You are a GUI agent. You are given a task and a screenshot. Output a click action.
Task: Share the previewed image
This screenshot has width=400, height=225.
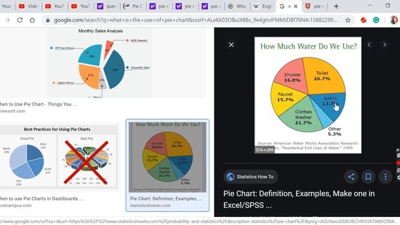click(x=351, y=176)
